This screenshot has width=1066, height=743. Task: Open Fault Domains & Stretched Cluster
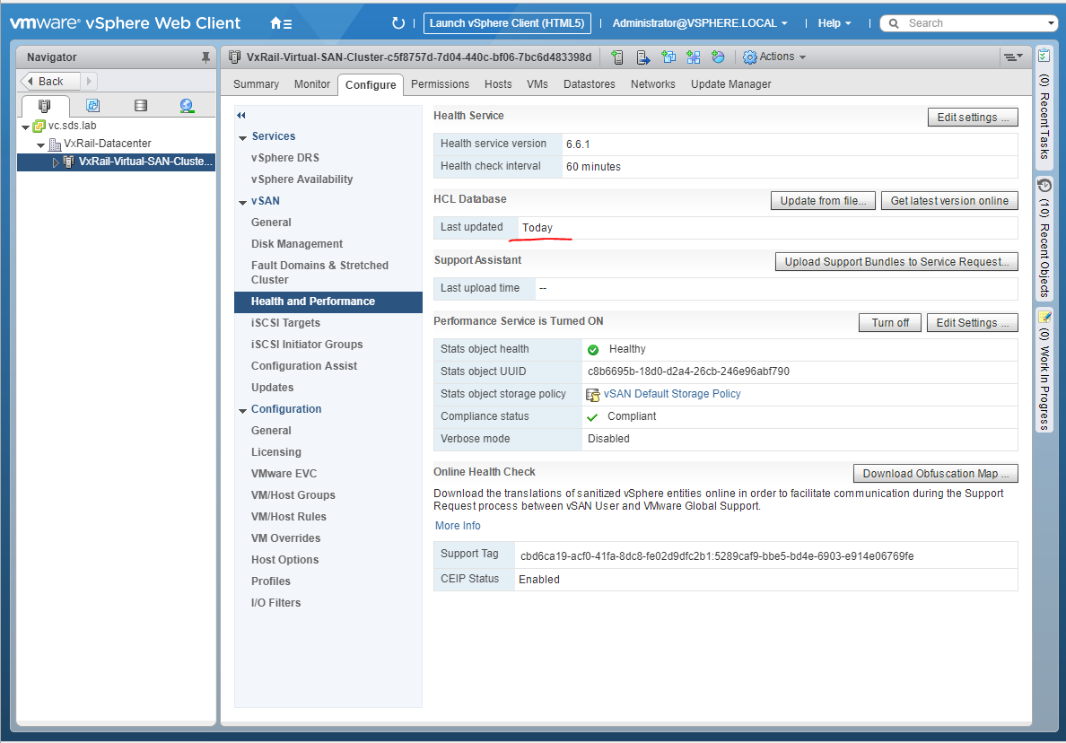319,273
